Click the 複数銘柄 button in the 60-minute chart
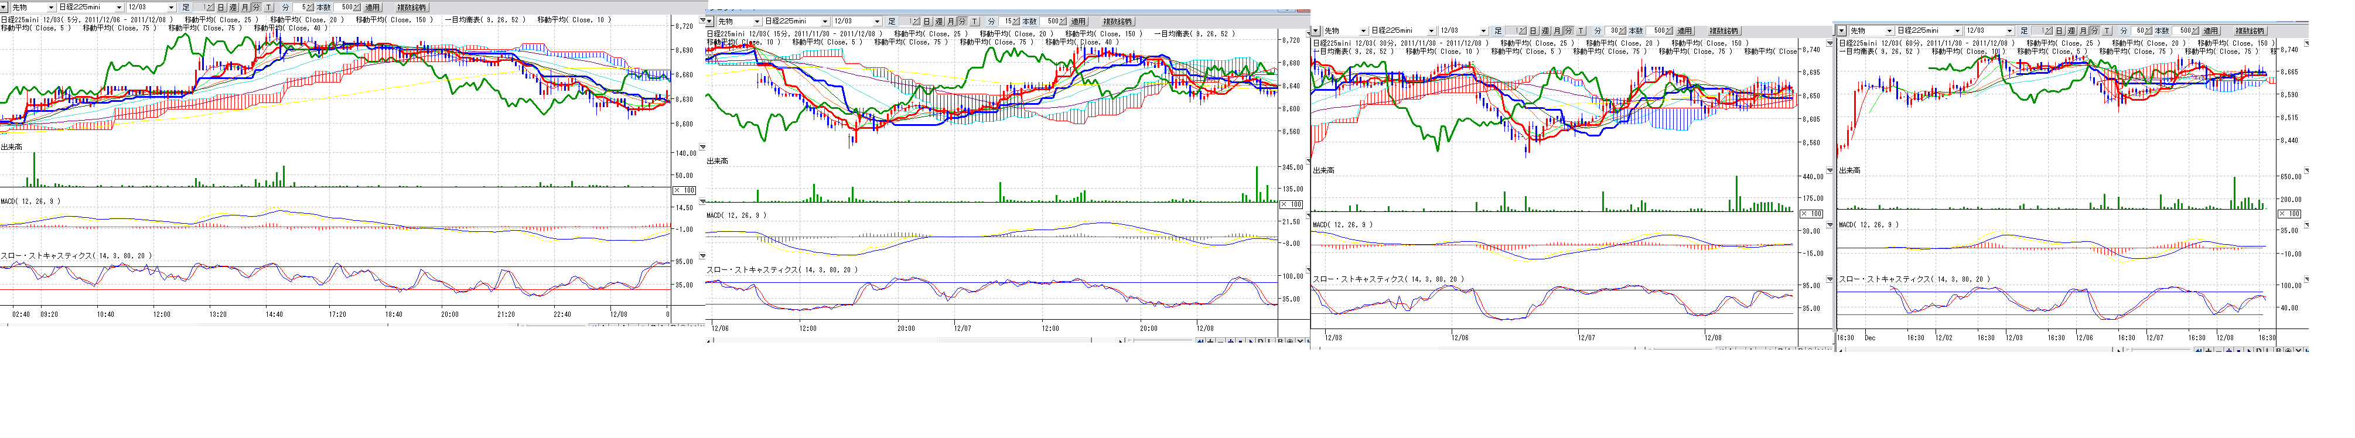Image resolution: width=2355 pixels, height=438 pixels. (2250, 31)
